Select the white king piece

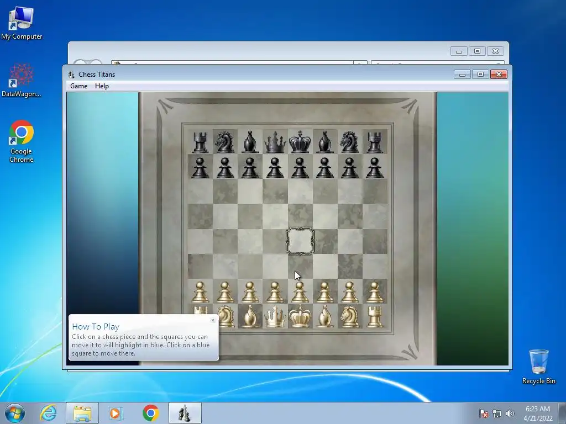click(x=300, y=316)
